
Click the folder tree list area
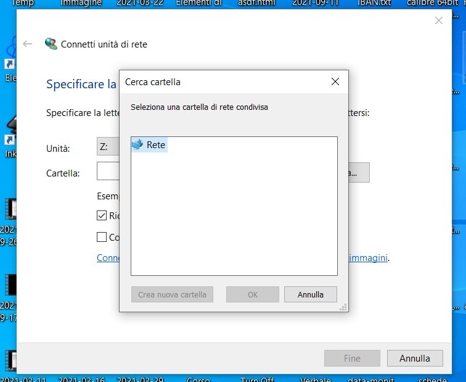pos(234,206)
